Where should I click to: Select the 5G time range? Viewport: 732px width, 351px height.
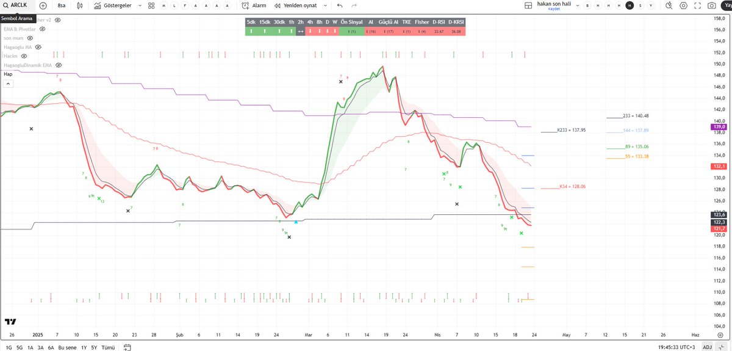pos(20,347)
